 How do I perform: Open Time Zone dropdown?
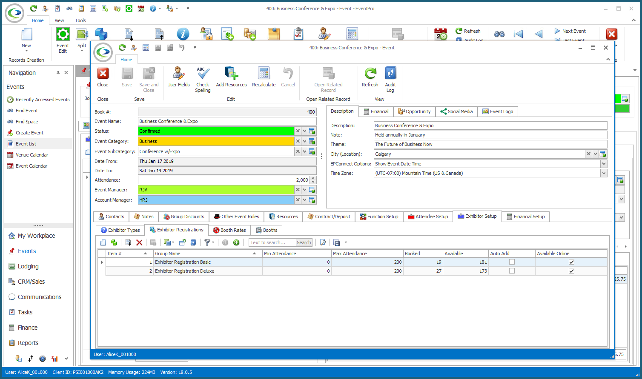click(x=604, y=173)
